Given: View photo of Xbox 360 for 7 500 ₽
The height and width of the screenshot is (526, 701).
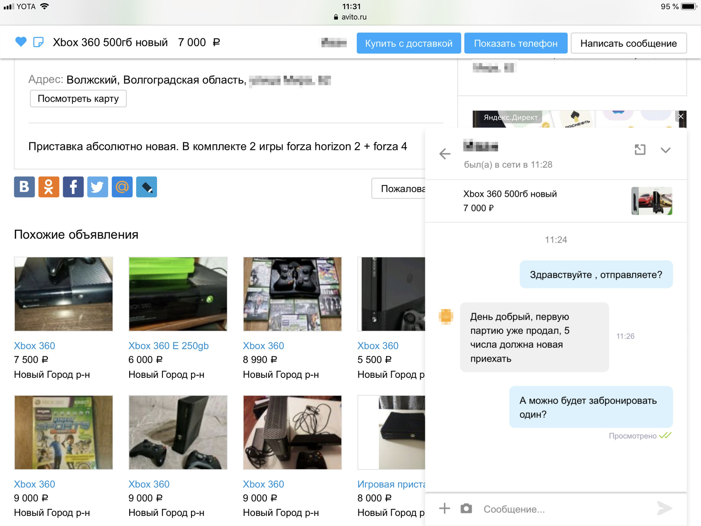Looking at the screenshot, I should coord(64,294).
